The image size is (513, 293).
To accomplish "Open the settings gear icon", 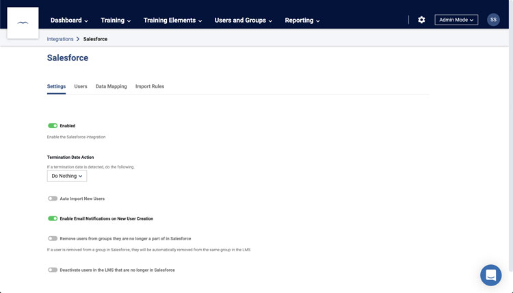I will click(x=421, y=20).
